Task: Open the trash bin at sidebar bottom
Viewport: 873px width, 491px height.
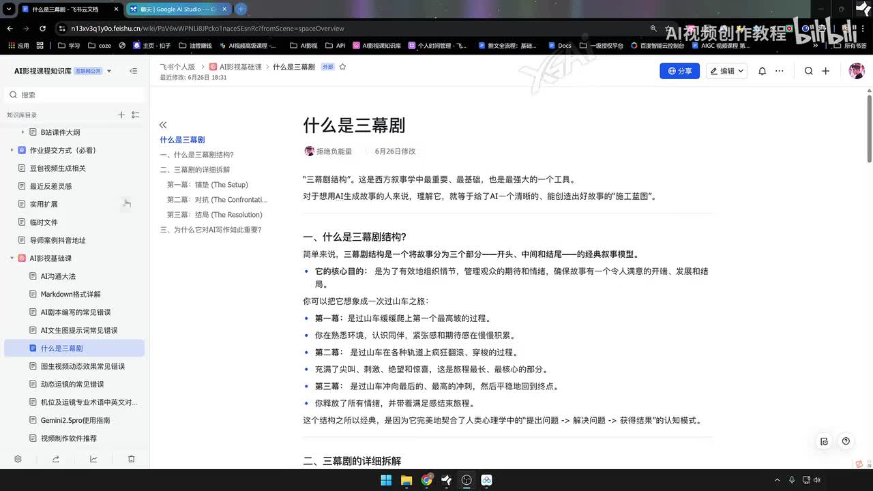Action: pyautogui.click(x=132, y=460)
